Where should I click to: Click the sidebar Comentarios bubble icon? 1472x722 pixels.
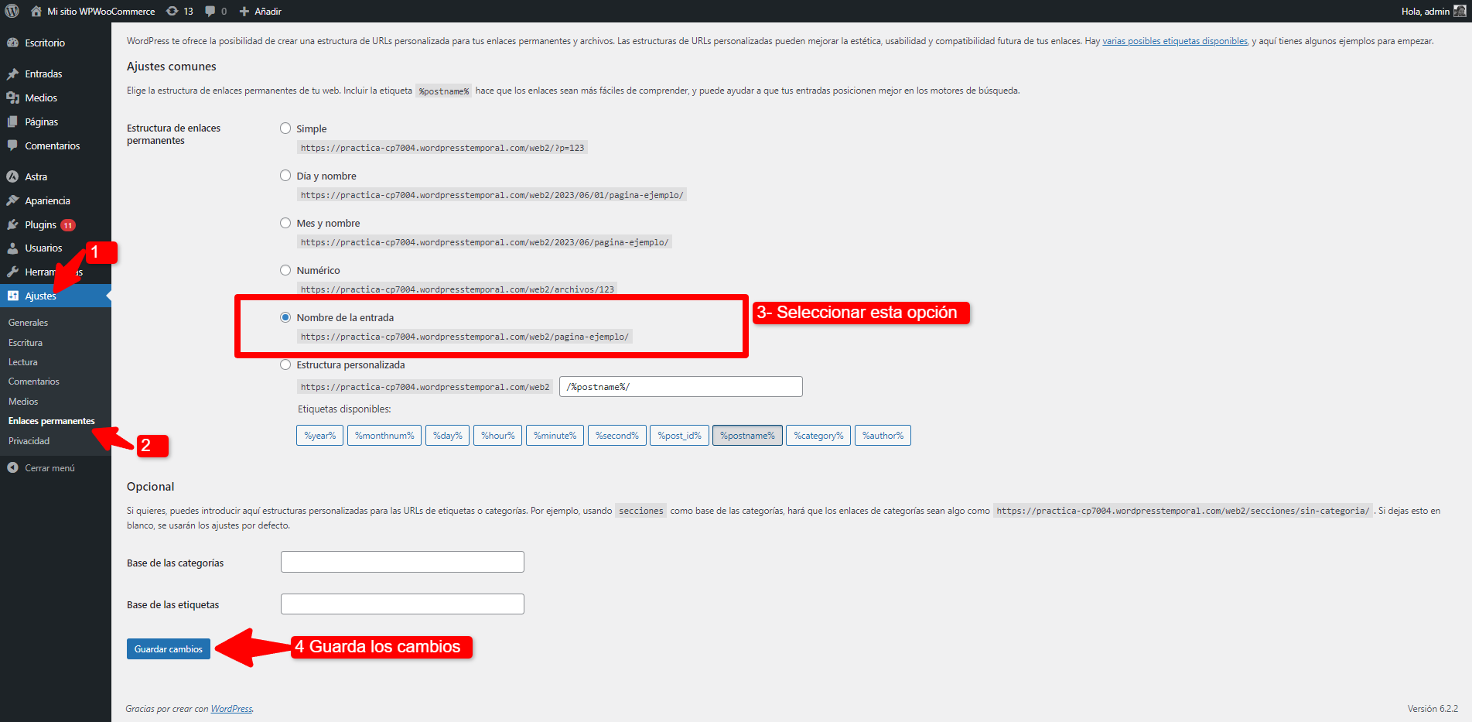[x=12, y=145]
